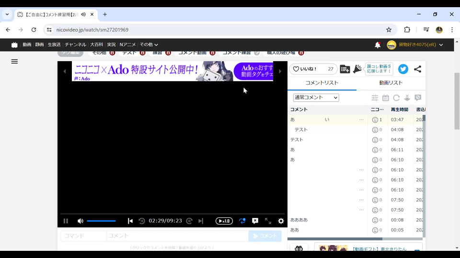Expand user account menu chevron
The height and width of the screenshot is (258, 460).
[441, 45]
